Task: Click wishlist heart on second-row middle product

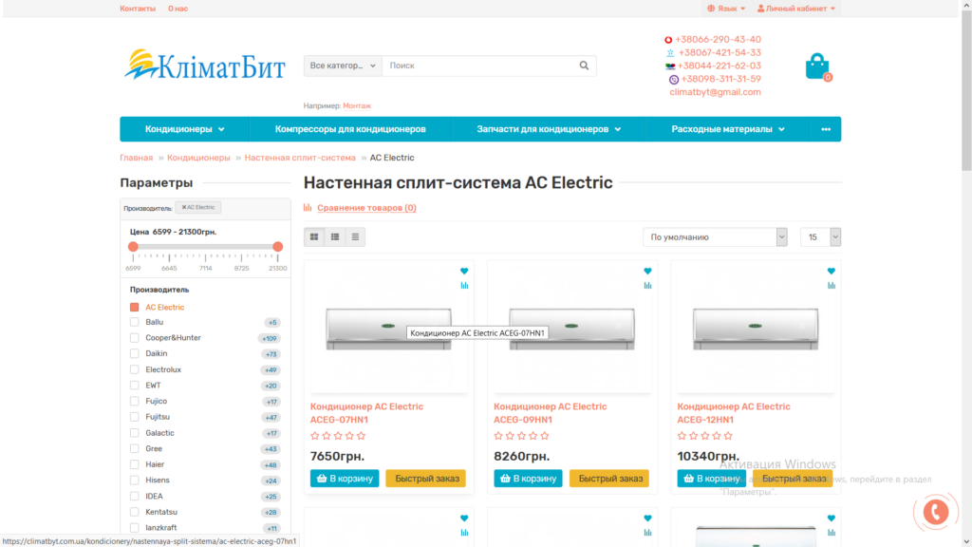Action: (x=647, y=519)
